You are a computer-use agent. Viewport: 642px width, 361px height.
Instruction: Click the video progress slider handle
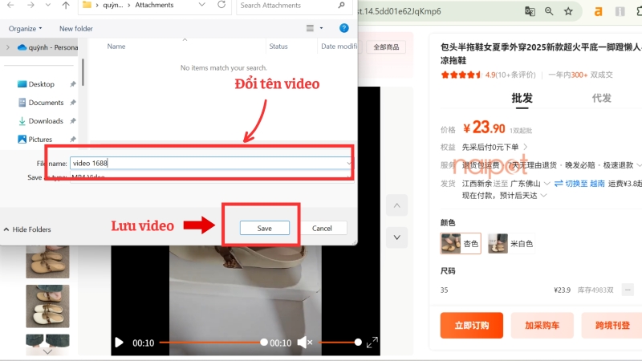[x=264, y=343]
